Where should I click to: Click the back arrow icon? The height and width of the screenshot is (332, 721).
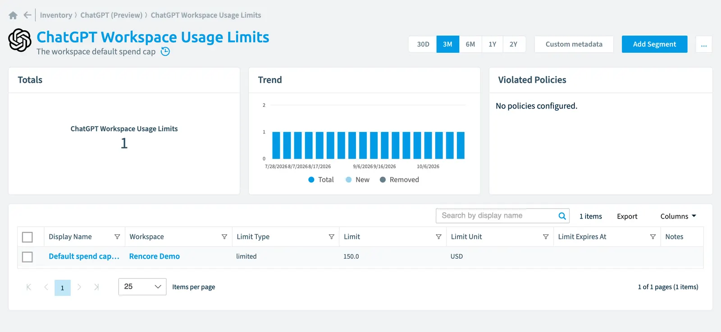[x=27, y=15]
